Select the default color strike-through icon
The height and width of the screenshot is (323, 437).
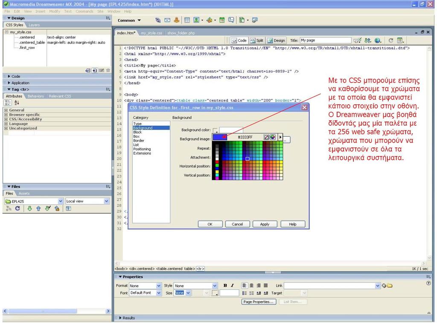[266, 137]
